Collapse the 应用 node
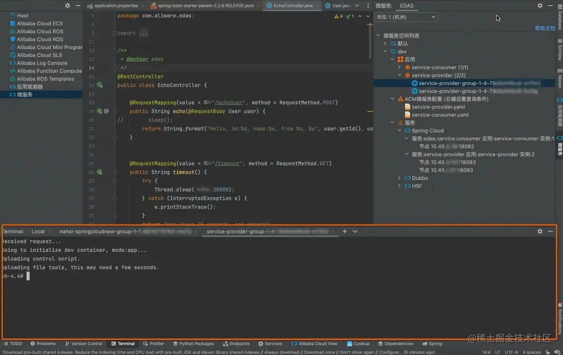Image resolution: width=563 pixels, height=355 pixels. 393,59
